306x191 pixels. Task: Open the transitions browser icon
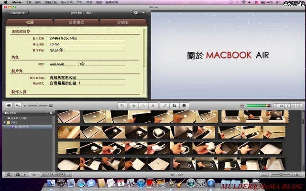point(293,106)
